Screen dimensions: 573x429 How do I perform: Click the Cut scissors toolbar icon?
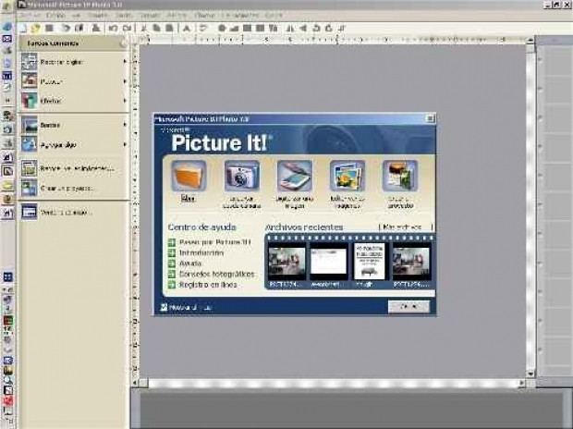[143, 28]
